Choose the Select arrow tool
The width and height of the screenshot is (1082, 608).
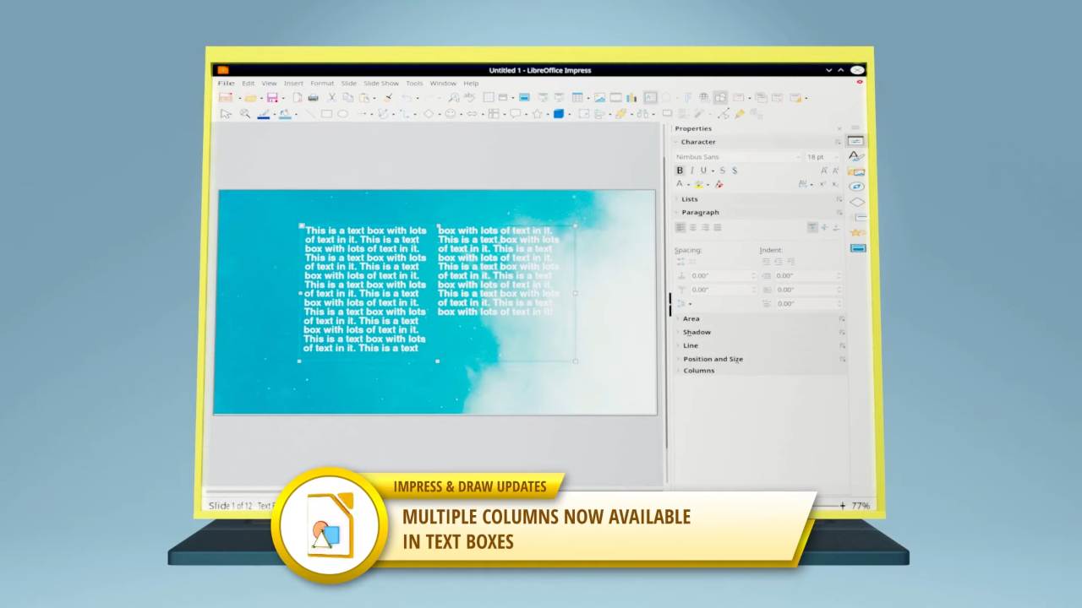(226, 114)
